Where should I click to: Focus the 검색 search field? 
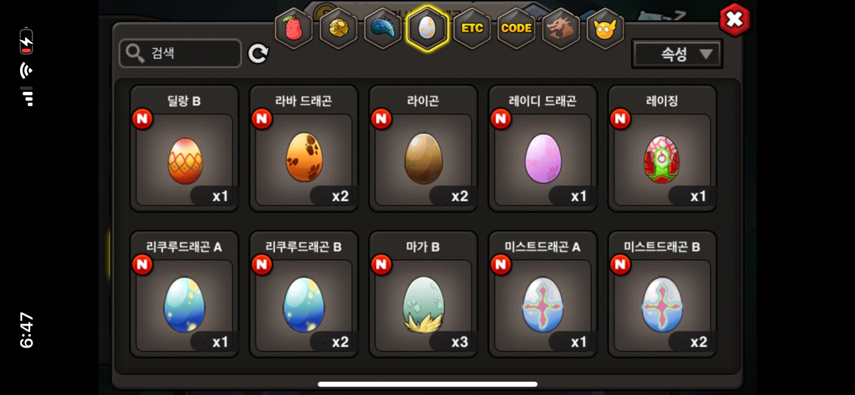[180, 53]
